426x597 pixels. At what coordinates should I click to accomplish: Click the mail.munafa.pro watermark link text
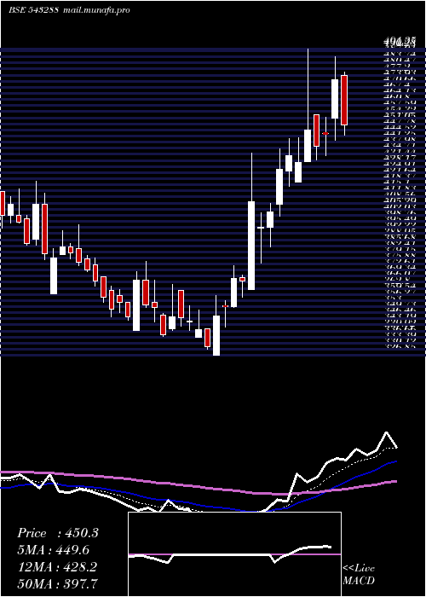(96, 10)
